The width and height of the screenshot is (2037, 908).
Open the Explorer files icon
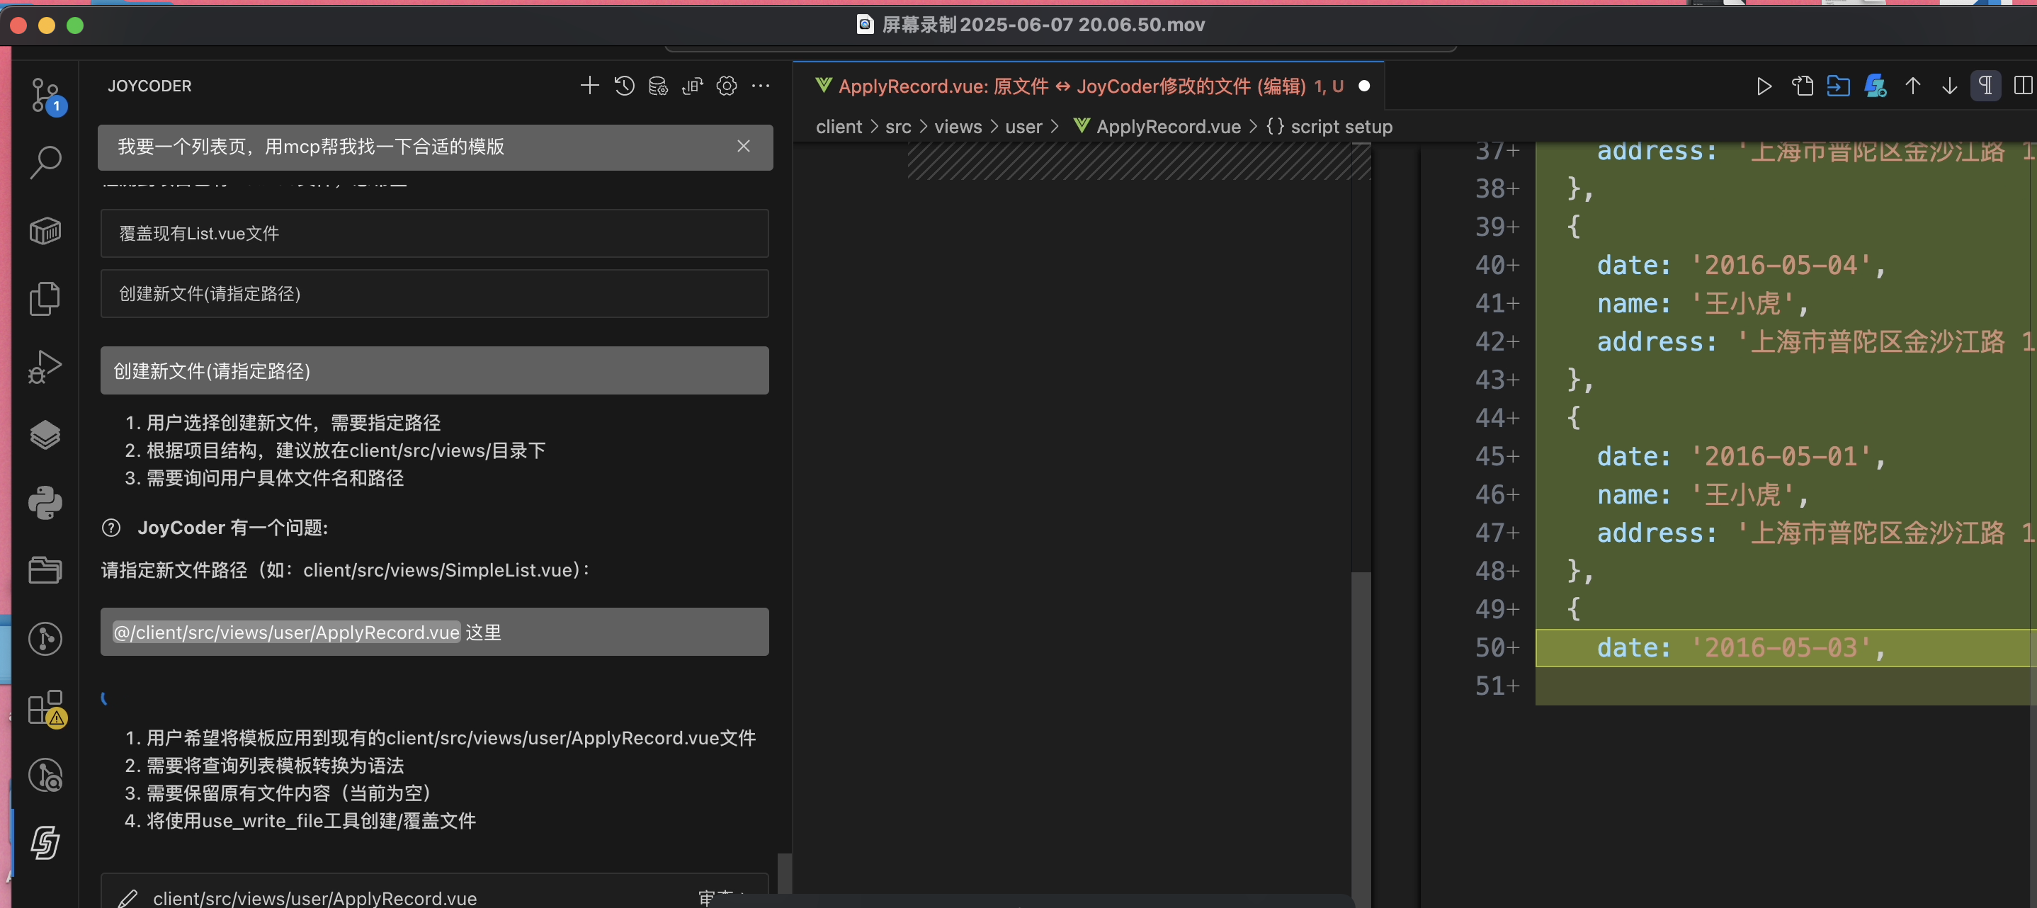(45, 299)
